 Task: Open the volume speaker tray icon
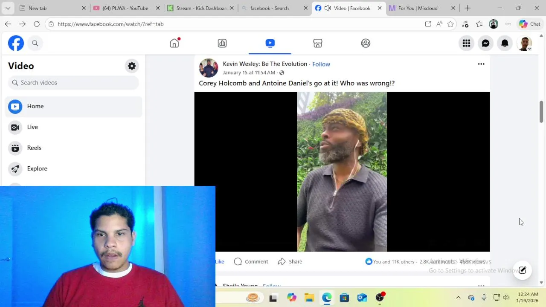click(506, 298)
